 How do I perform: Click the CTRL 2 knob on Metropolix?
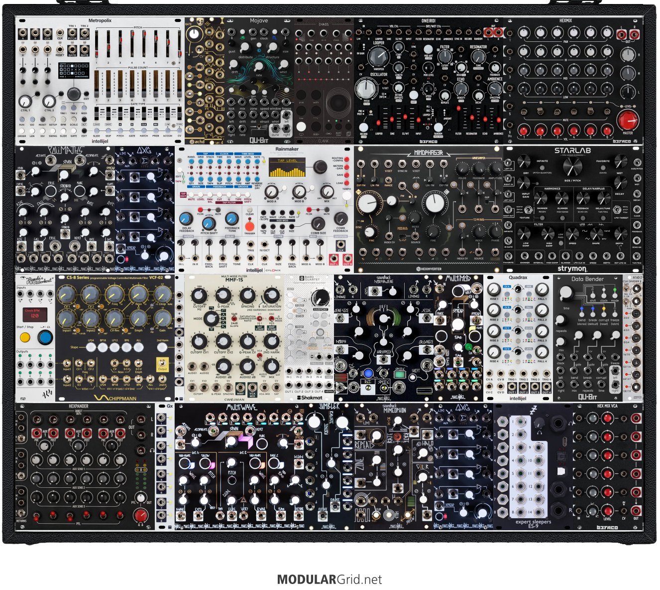pyautogui.click(x=49, y=101)
